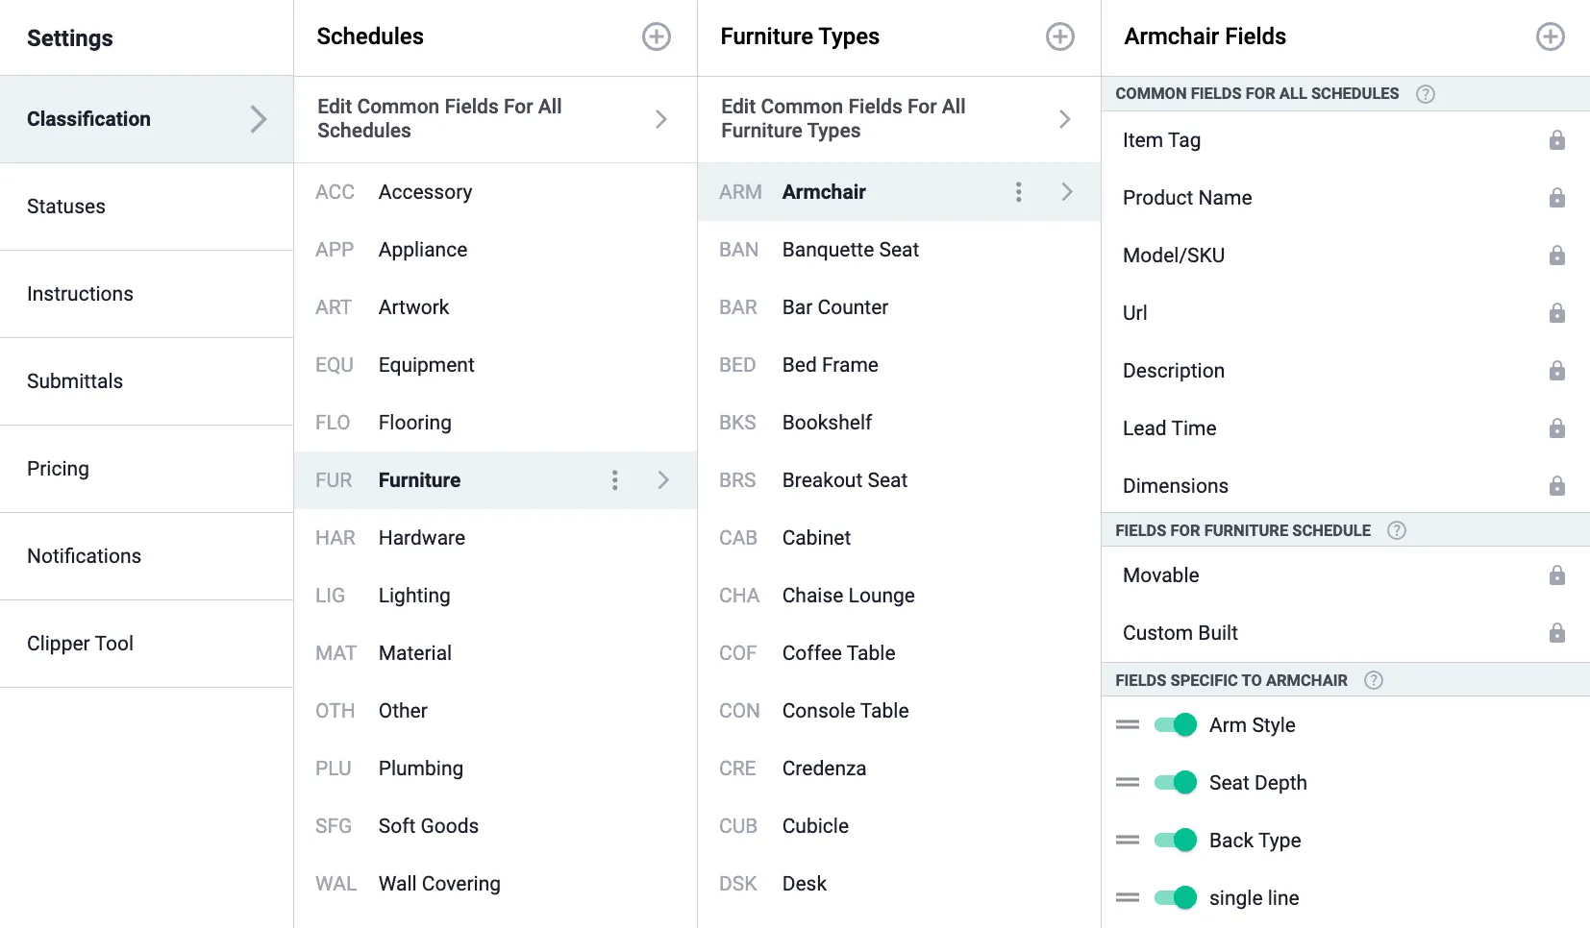This screenshot has height=928, width=1590.
Task: Select the Lighting schedule
Action: [495, 596]
